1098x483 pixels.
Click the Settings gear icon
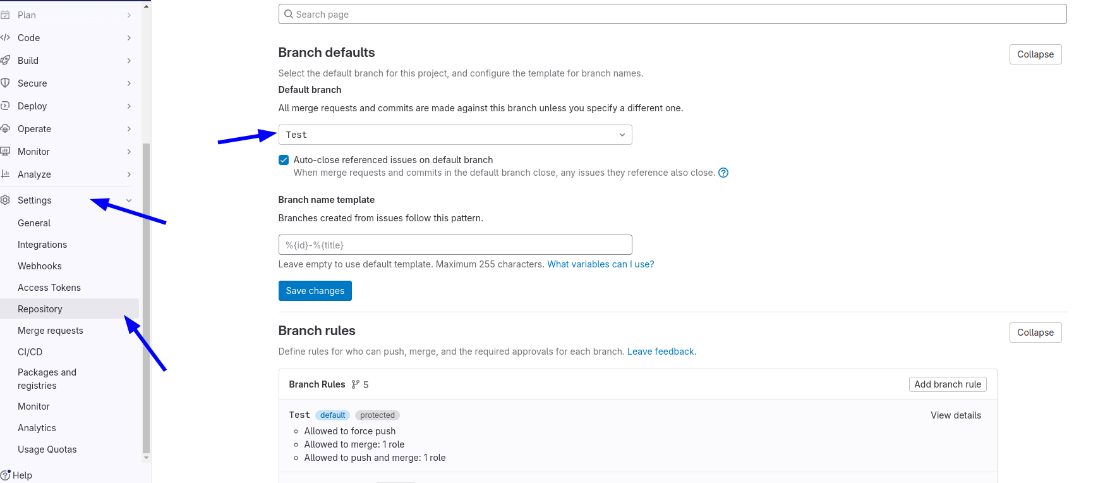pos(6,200)
